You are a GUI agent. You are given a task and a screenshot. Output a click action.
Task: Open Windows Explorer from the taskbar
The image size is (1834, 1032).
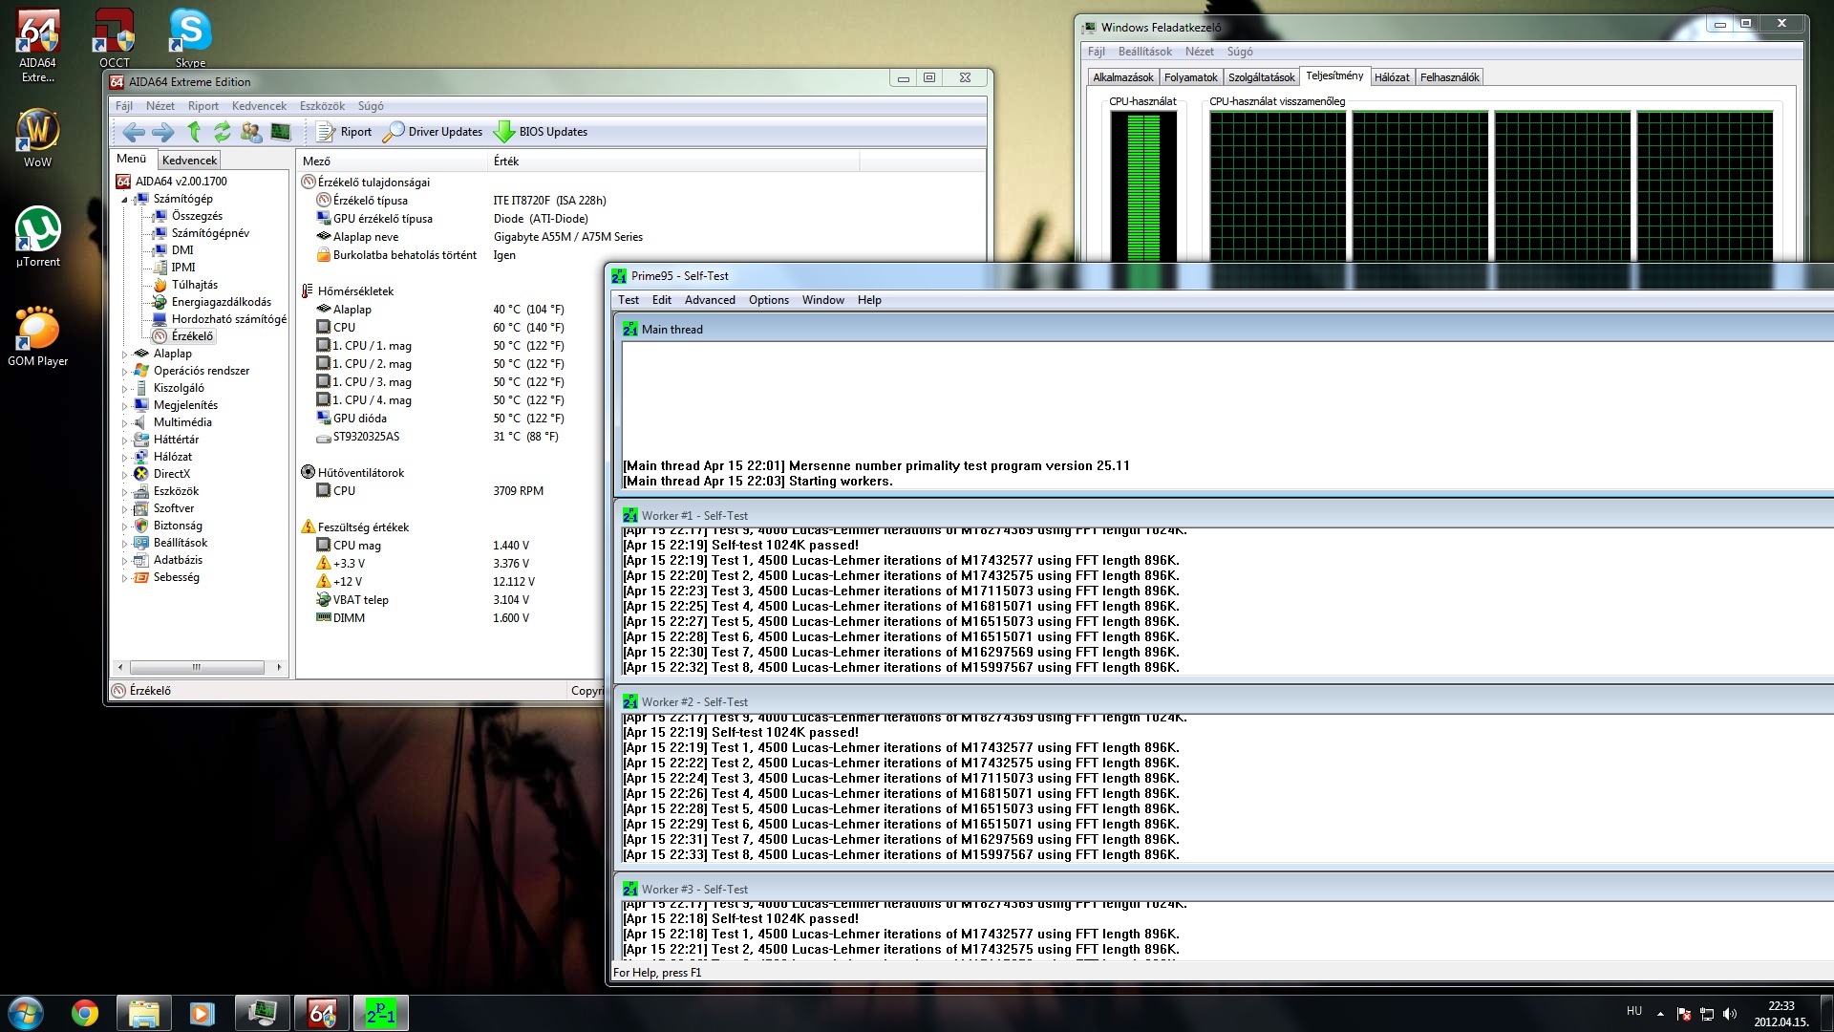click(x=143, y=1013)
